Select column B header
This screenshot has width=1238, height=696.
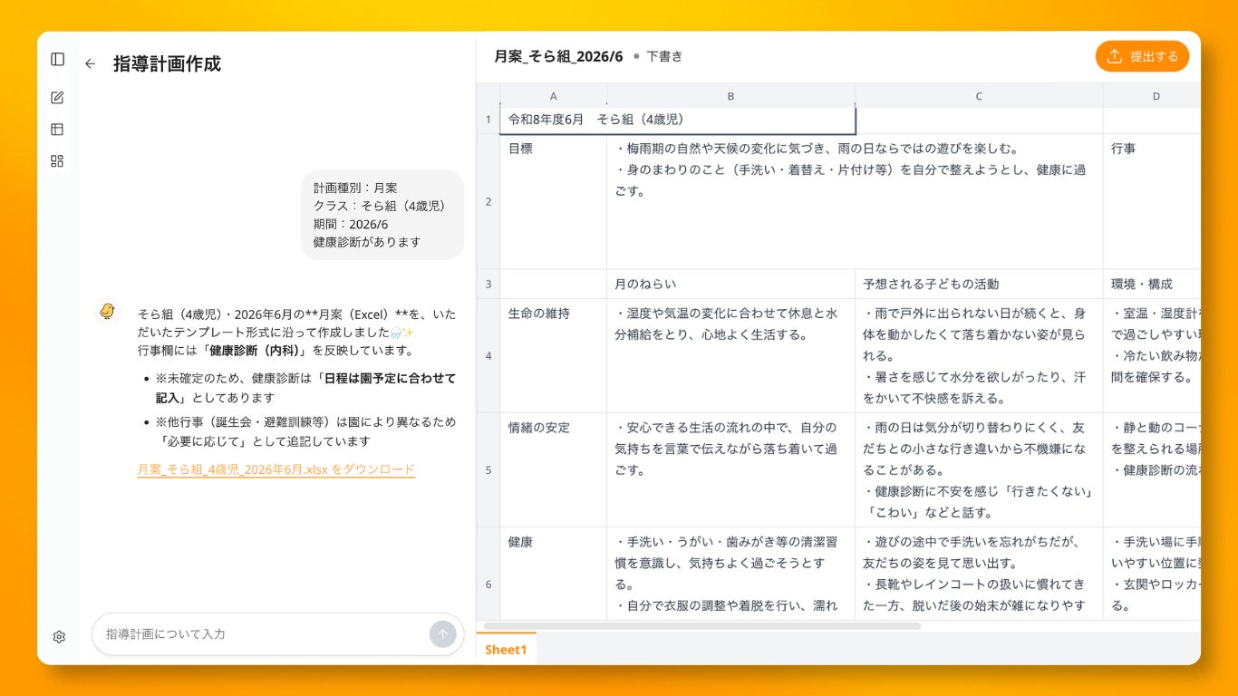point(730,96)
